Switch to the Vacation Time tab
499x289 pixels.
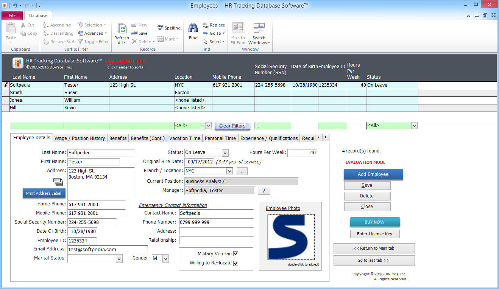(184, 138)
